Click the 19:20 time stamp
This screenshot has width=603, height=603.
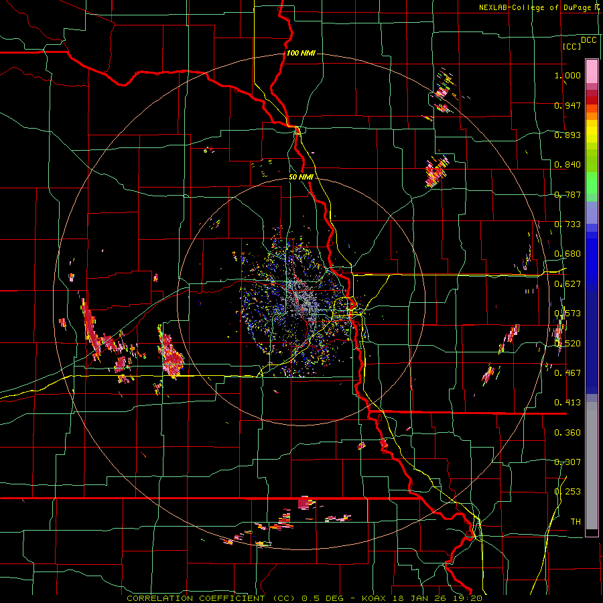click(x=469, y=598)
